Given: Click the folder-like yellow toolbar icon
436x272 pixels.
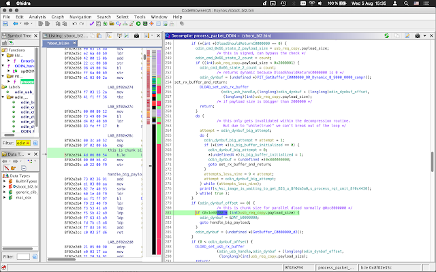Looking at the screenshot, I should pos(112,24).
